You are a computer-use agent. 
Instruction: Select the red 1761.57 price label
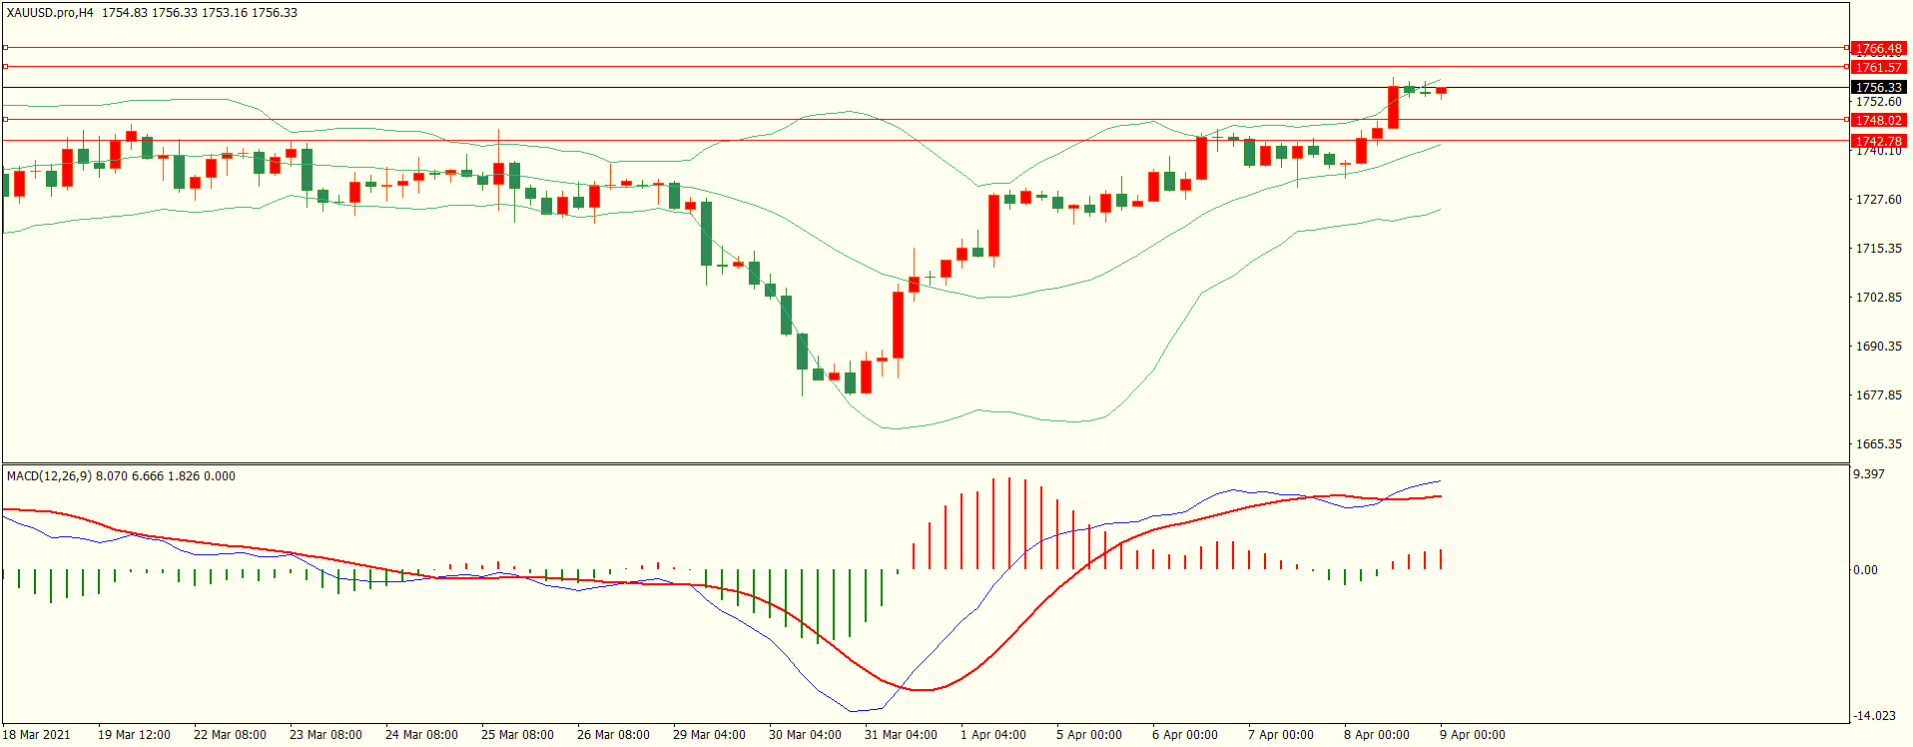[1878, 68]
